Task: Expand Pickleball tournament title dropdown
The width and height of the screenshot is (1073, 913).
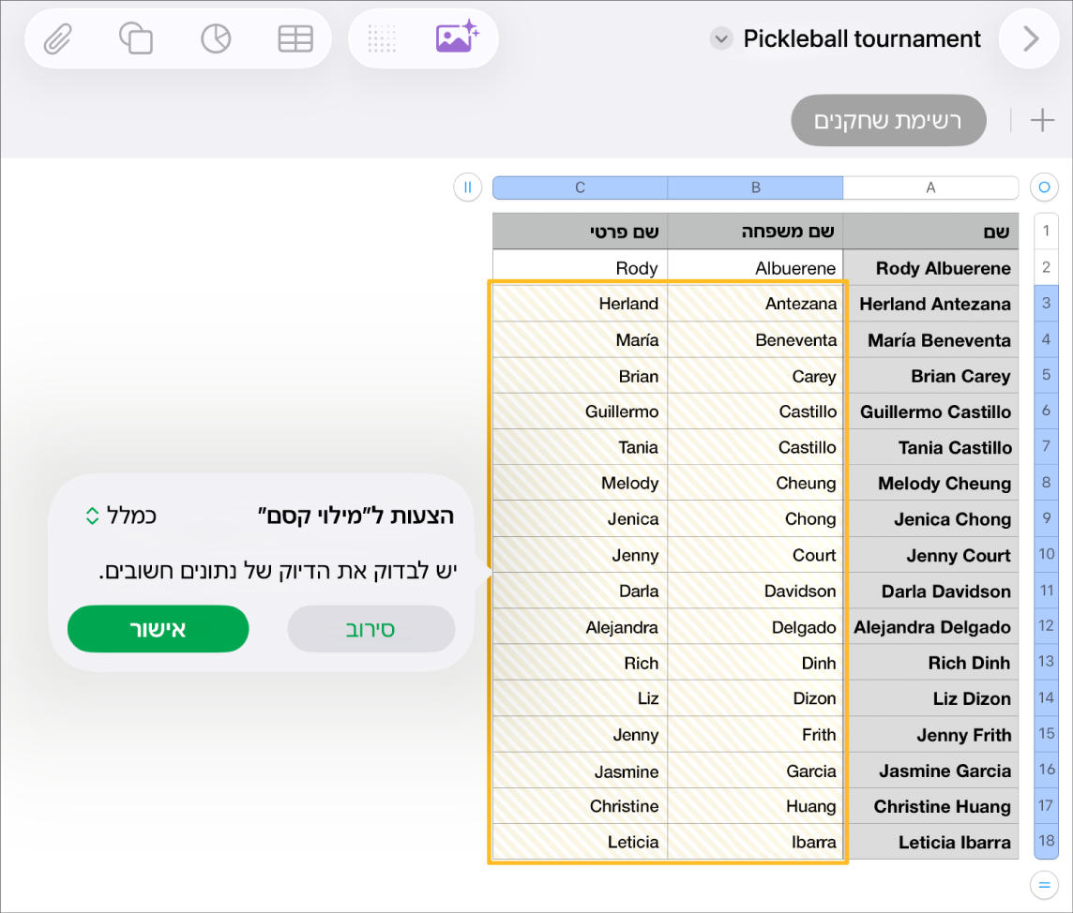Action: [720, 39]
